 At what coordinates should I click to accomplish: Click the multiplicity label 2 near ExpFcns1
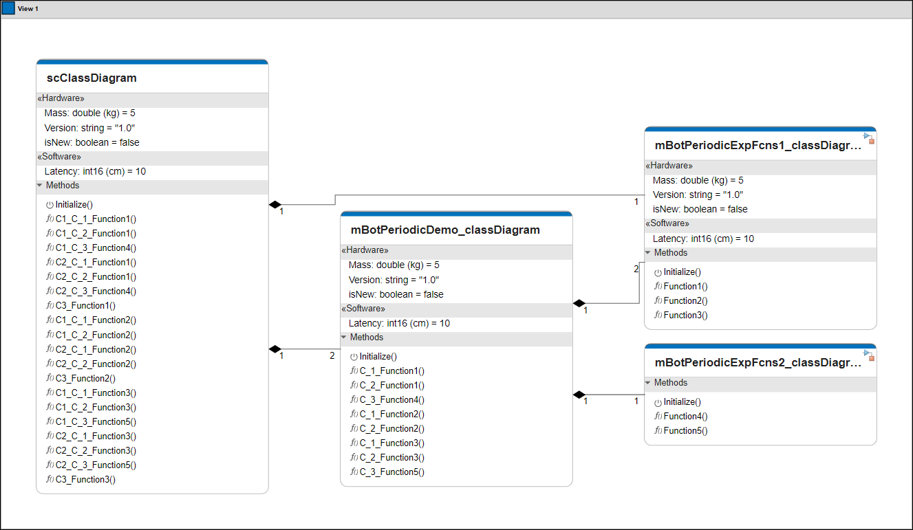pos(636,269)
